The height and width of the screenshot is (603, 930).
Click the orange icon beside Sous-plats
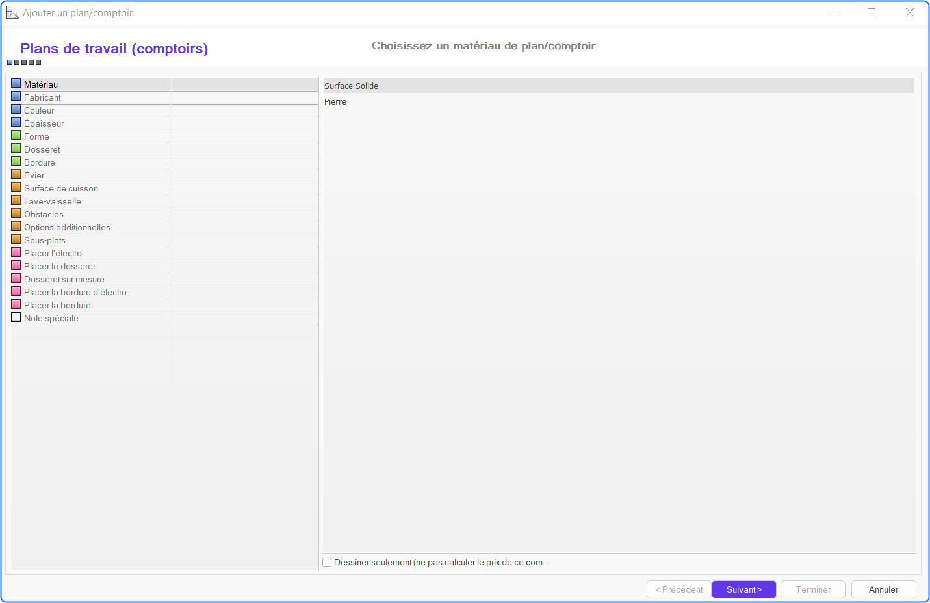[x=16, y=240]
